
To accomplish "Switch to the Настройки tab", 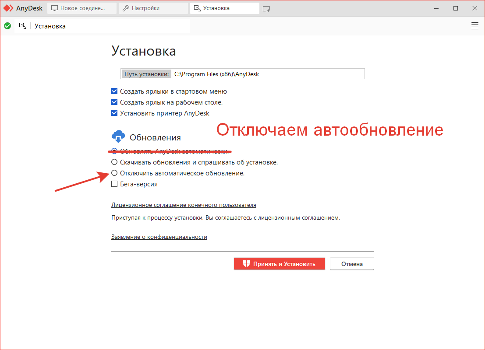I will 153,8.
